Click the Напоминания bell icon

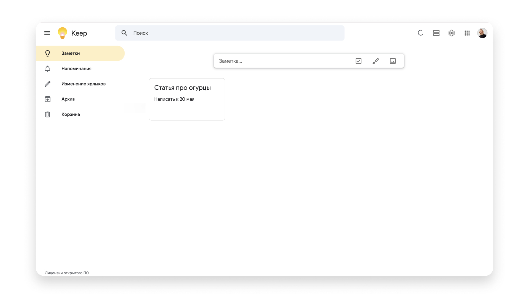tap(47, 68)
